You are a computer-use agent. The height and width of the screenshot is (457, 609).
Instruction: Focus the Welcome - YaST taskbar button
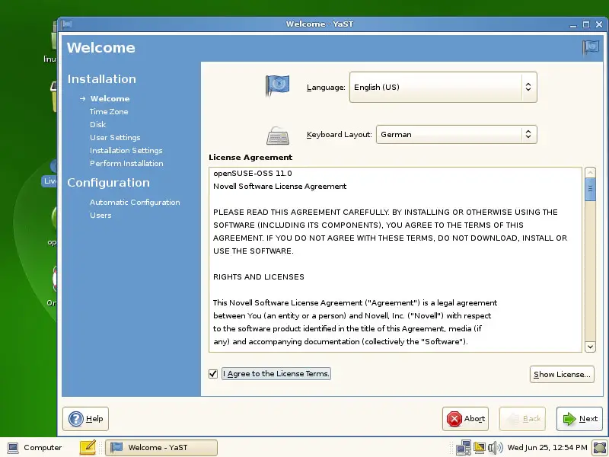click(161, 448)
